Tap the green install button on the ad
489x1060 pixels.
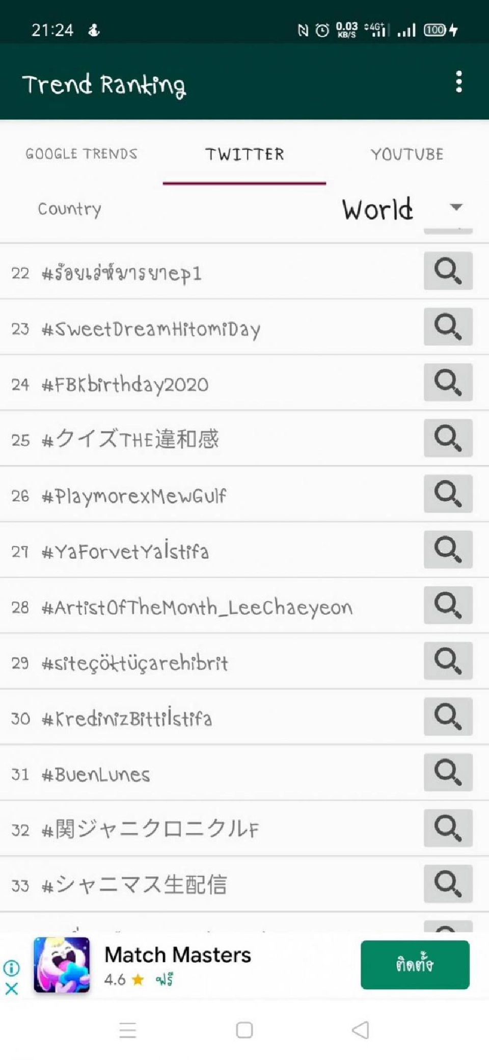[x=415, y=965]
